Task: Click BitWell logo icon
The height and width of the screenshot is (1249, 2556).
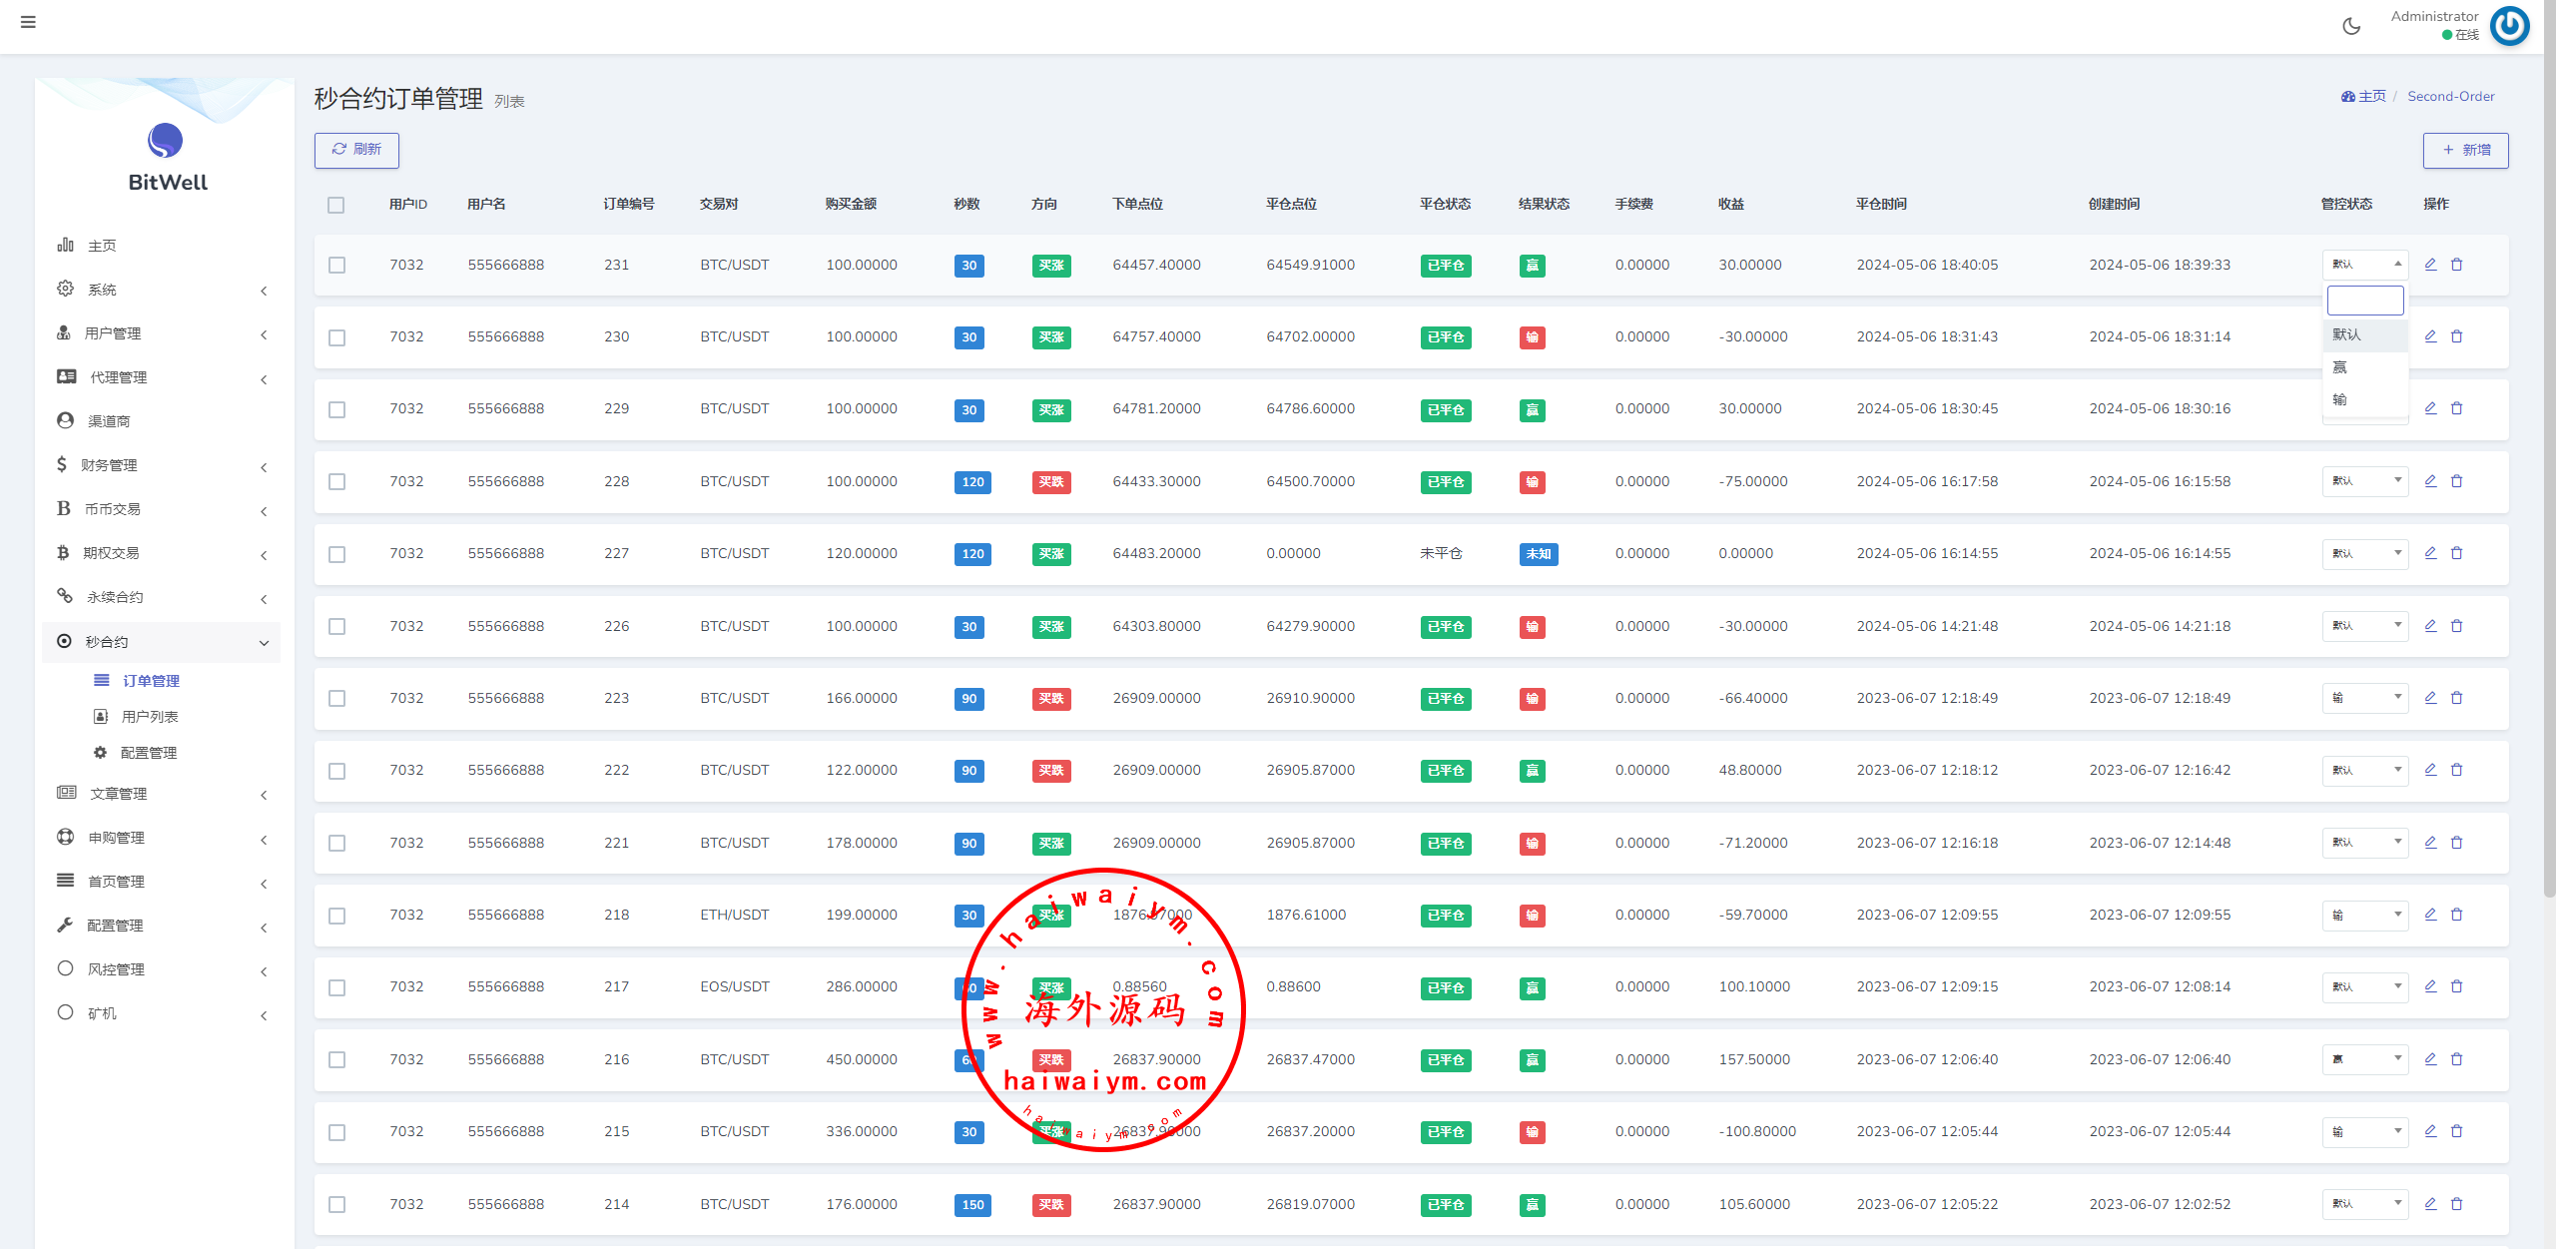Action: pos(166,141)
